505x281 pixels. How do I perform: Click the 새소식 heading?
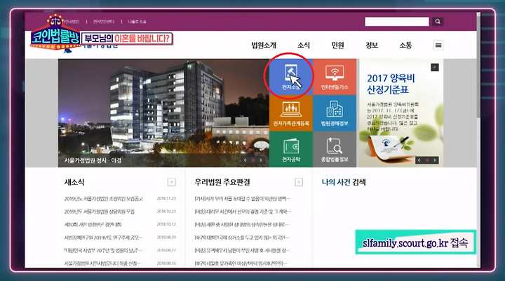pos(74,182)
